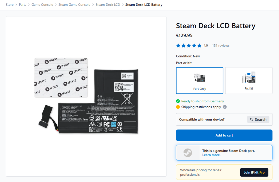
Task: Navigate to Steam Game Console breadcrumb
Action: click(x=74, y=5)
